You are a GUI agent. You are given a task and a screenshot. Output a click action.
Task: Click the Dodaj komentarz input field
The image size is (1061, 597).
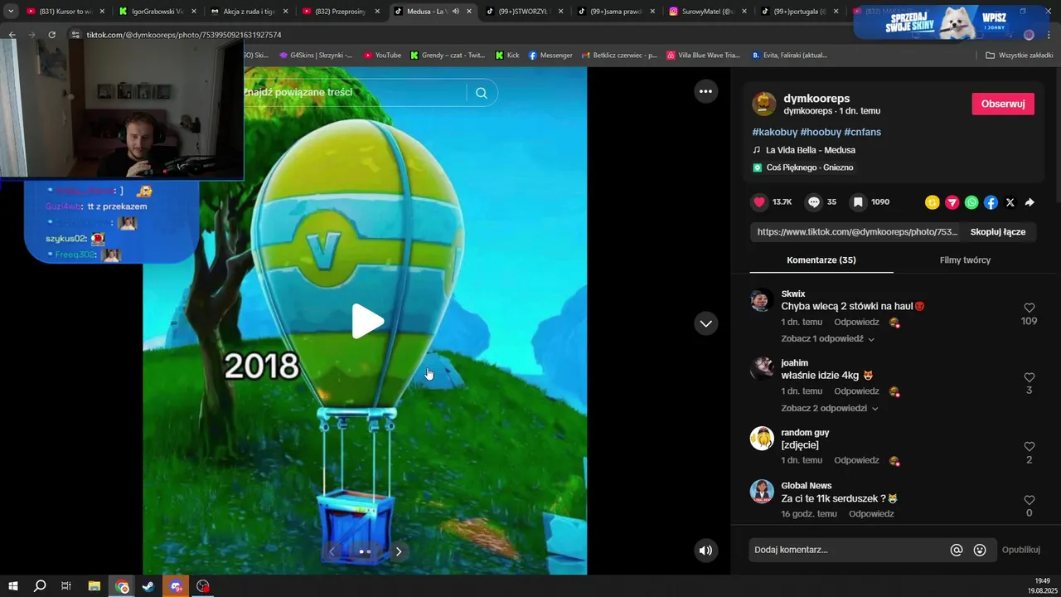[847, 550]
